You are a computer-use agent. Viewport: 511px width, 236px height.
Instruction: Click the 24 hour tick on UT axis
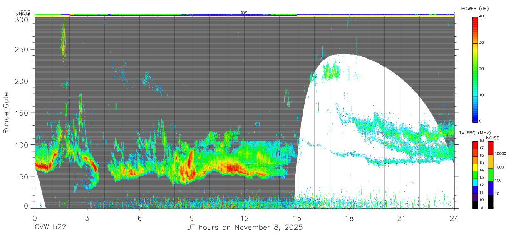[454, 218]
